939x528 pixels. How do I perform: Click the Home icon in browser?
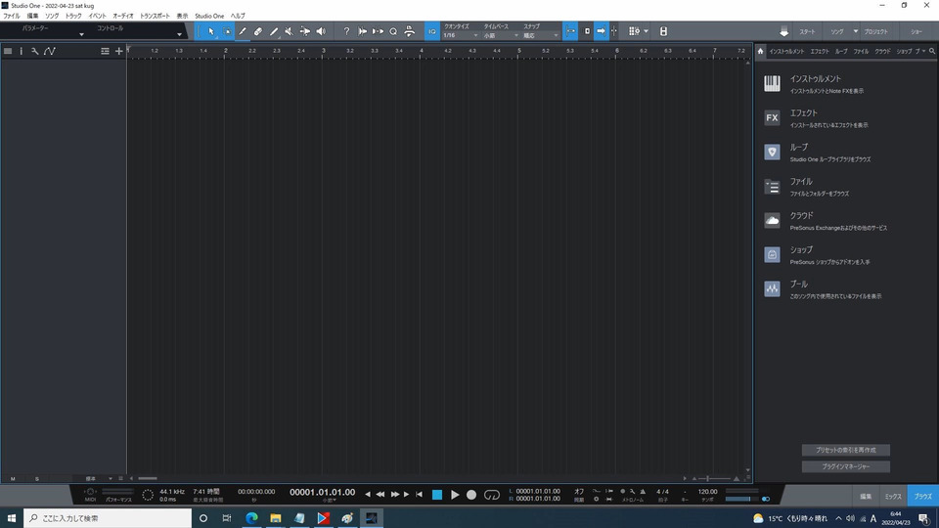pyautogui.click(x=761, y=51)
